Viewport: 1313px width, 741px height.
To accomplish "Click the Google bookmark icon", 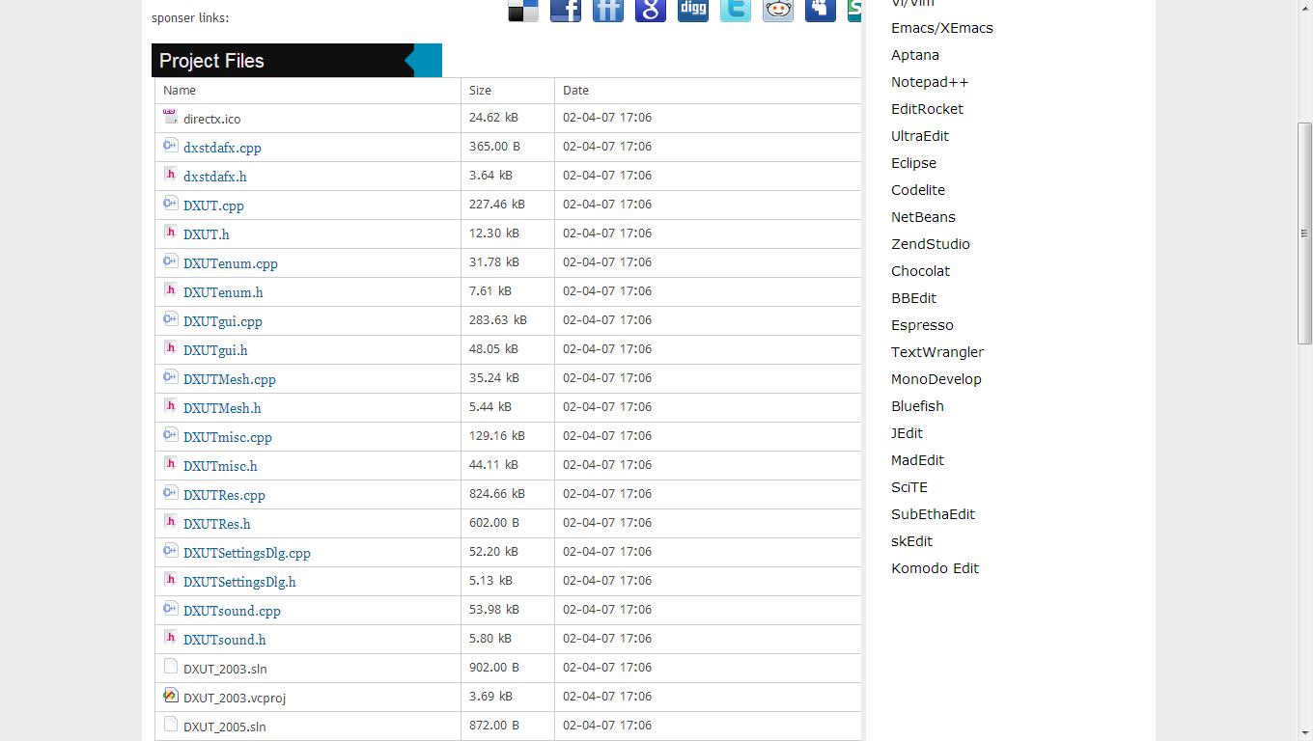I will click(650, 10).
